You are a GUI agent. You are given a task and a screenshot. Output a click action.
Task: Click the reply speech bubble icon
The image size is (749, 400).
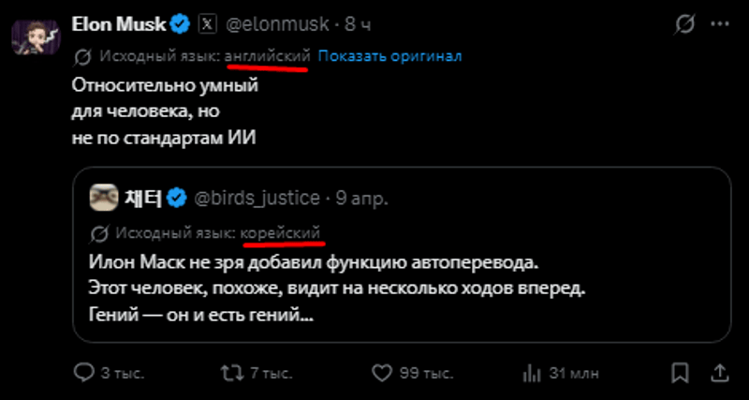[83, 373]
